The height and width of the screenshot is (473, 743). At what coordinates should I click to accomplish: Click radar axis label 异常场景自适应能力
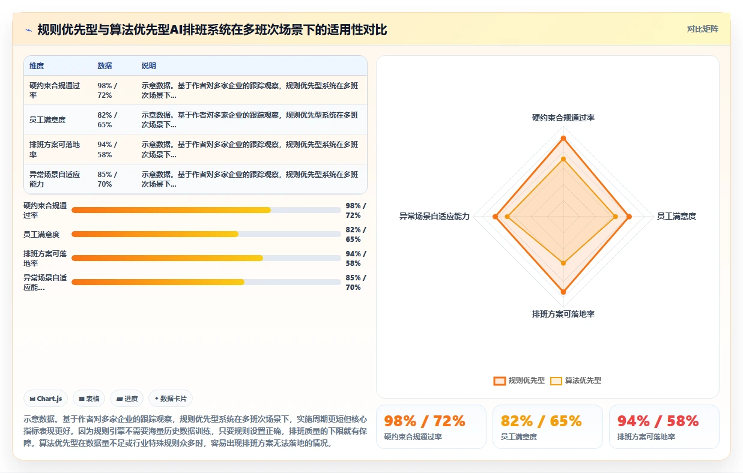click(434, 216)
